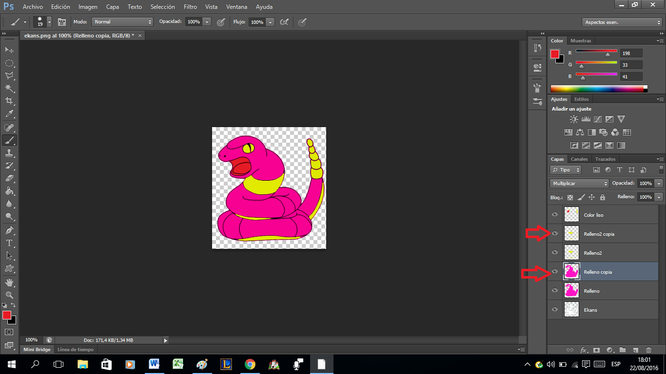
Task: Toggle lock all for layer
Action: pos(603,197)
